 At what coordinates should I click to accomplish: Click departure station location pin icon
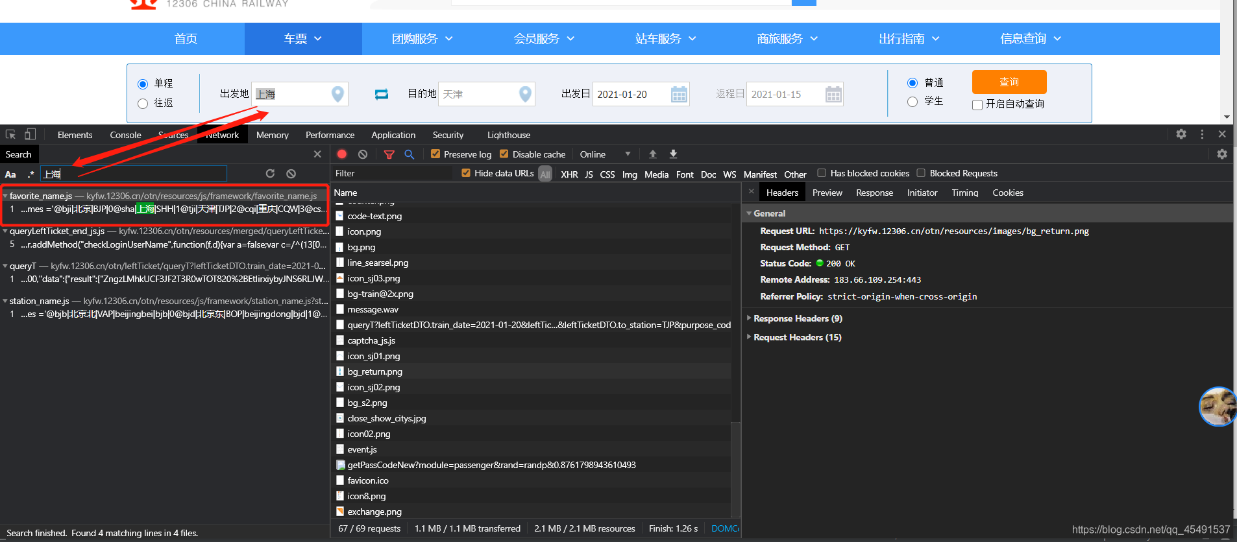337,94
